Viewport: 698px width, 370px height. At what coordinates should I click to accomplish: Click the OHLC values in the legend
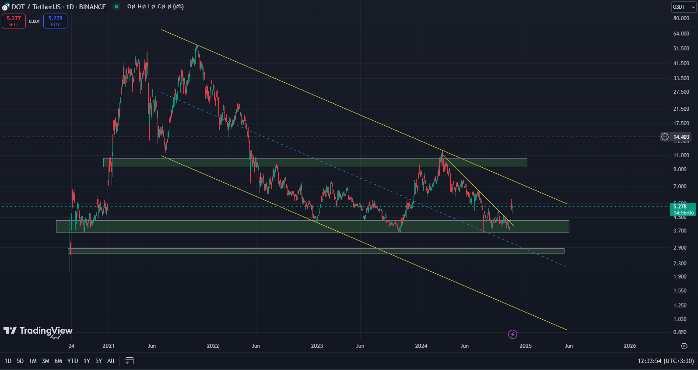click(x=155, y=7)
